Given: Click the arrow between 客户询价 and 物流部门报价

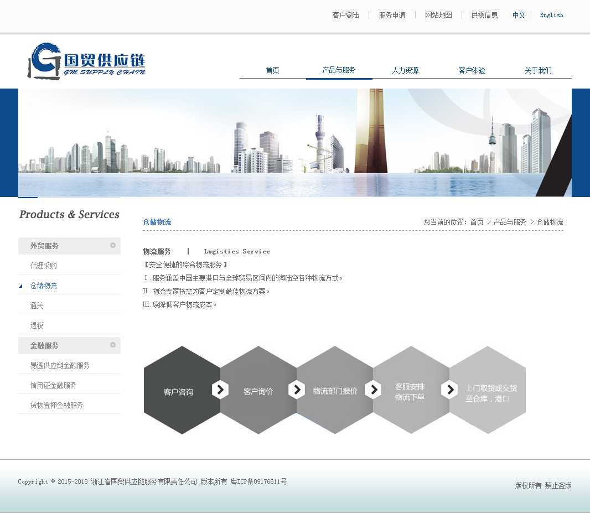Looking at the screenshot, I should (x=297, y=390).
